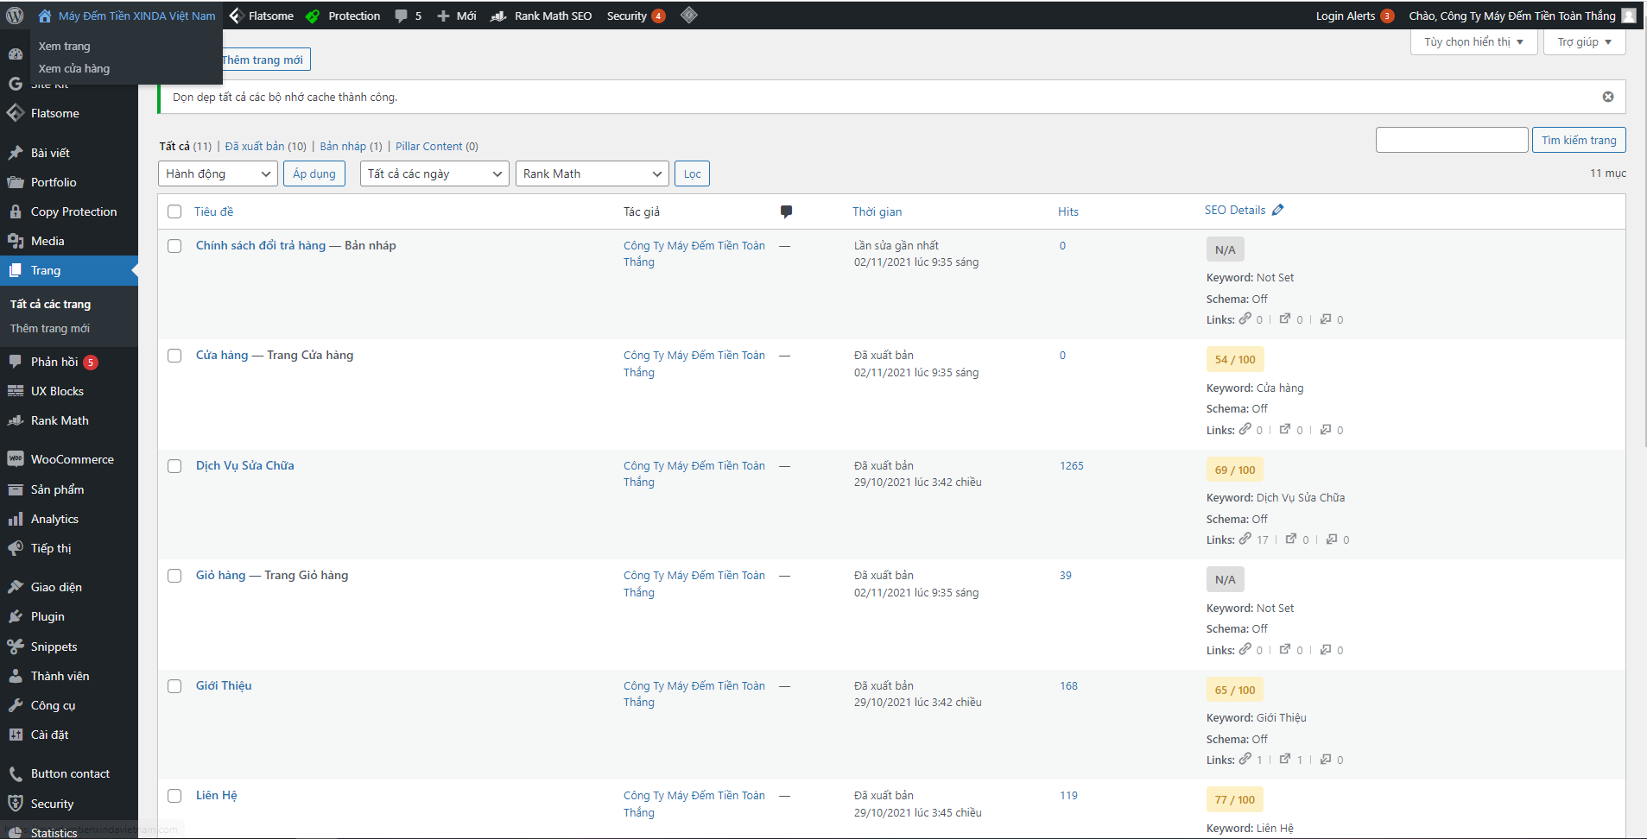This screenshot has width=1647, height=839.
Task: Check the Dịch Vụ Sửa Chữa row
Action: click(x=174, y=466)
